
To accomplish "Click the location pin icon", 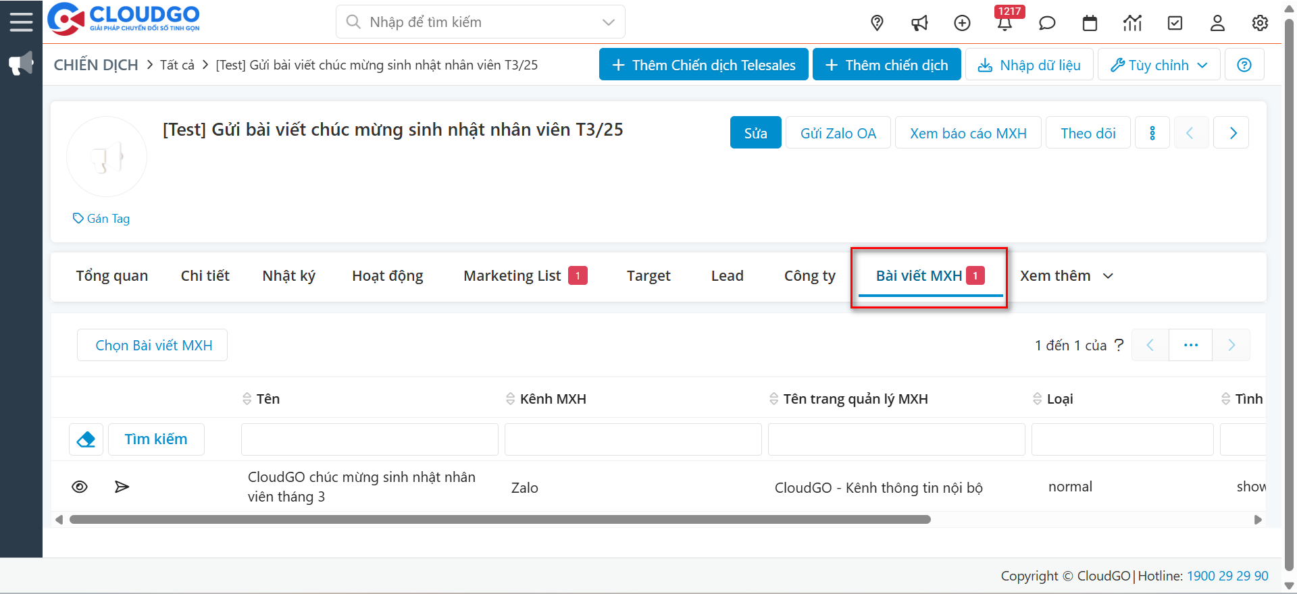I will pos(877,23).
